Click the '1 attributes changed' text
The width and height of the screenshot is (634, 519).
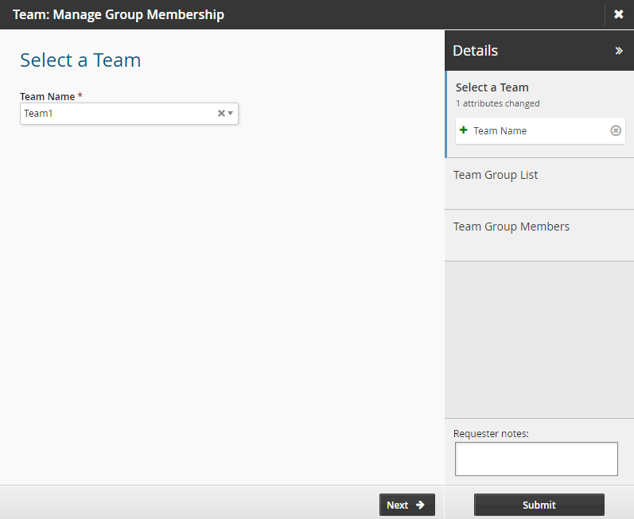coord(498,103)
